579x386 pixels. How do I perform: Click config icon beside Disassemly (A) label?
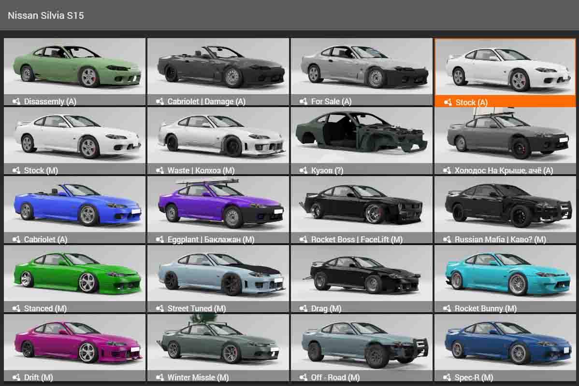point(16,101)
